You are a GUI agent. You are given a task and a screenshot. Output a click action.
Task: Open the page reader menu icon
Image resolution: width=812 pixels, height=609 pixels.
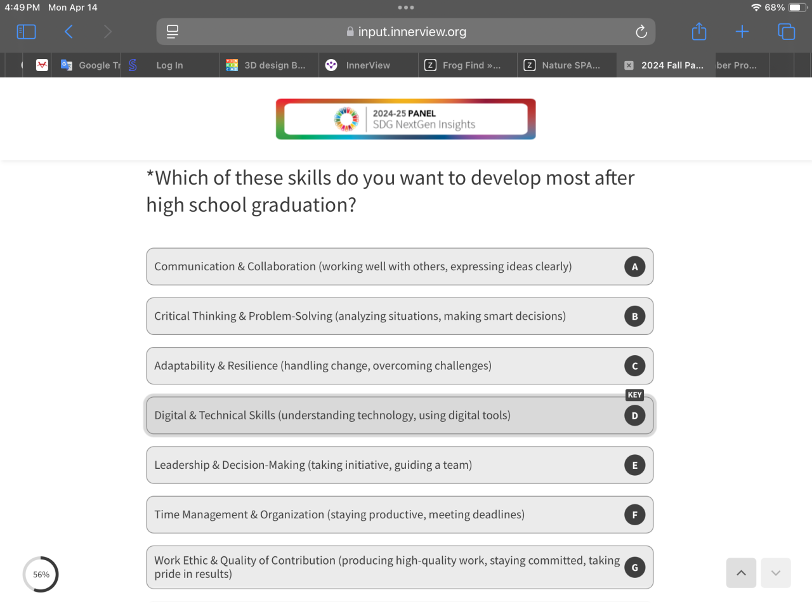pos(172,32)
